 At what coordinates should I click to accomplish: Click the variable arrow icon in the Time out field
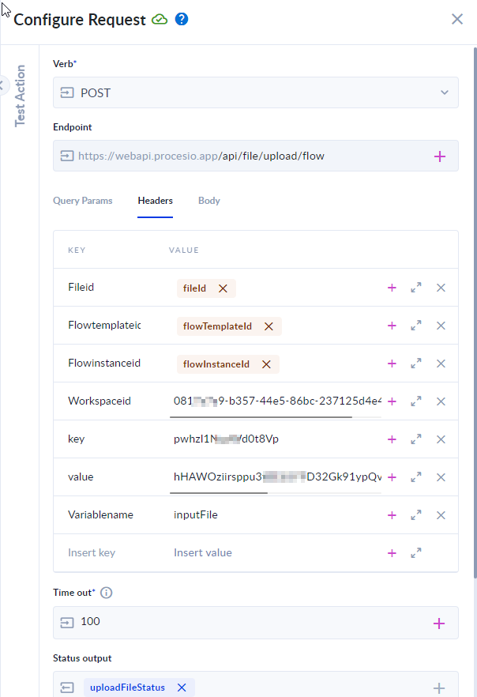(67, 622)
